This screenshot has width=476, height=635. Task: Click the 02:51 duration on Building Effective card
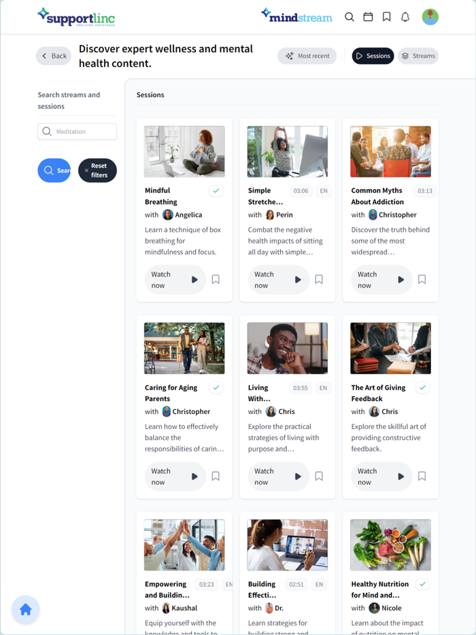[296, 585]
